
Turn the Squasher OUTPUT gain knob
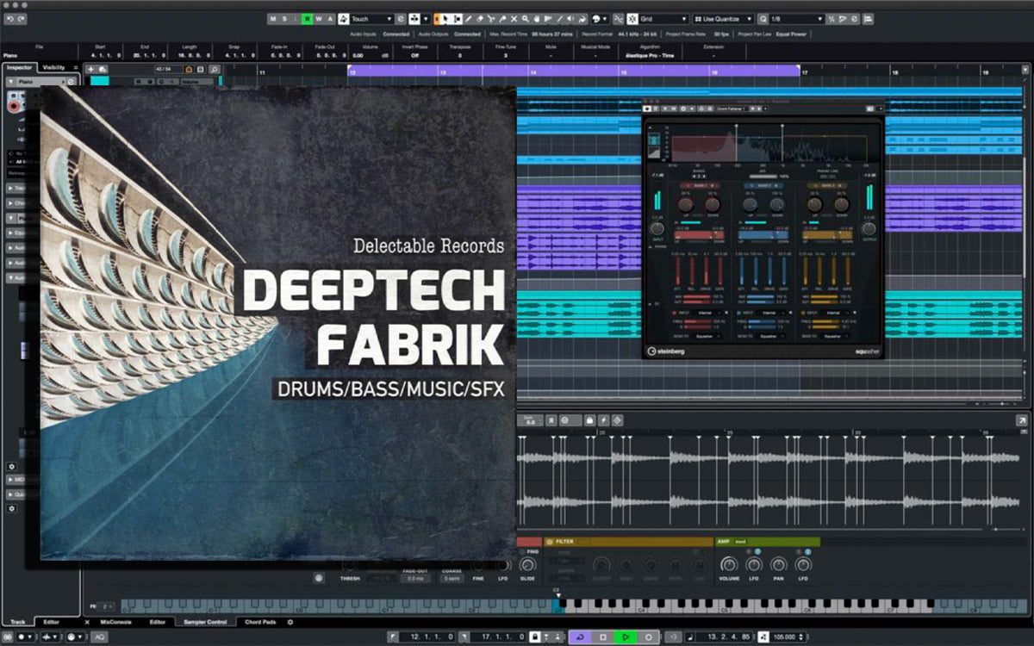point(869,228)
